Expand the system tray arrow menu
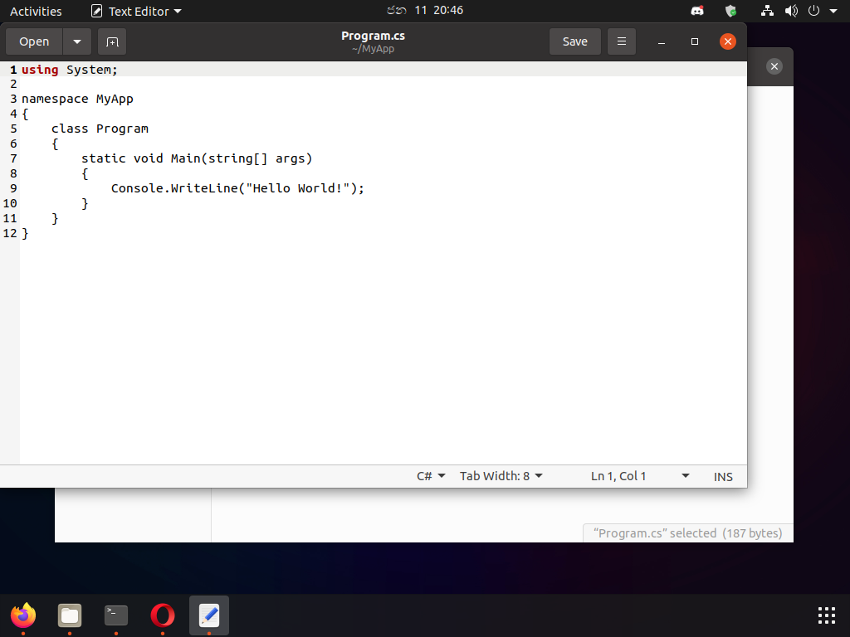This screenshot has height=637, width=850. click(833, 11)
